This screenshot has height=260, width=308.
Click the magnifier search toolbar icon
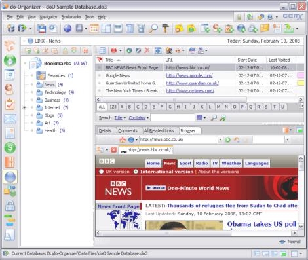[x=153, y=28]
